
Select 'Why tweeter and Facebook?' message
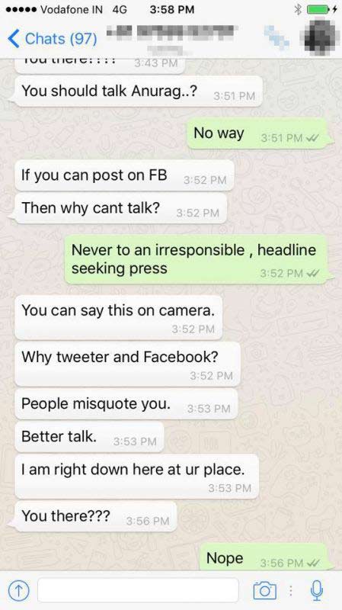tap(127, 364)
